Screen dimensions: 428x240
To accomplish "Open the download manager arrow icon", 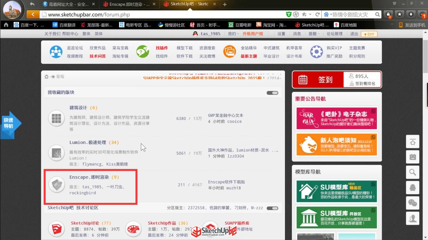I will (x=411, y=14).
